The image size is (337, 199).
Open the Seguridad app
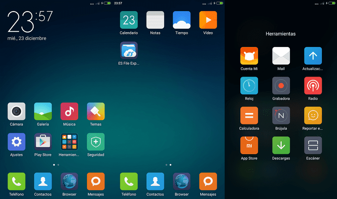(95, 142)
